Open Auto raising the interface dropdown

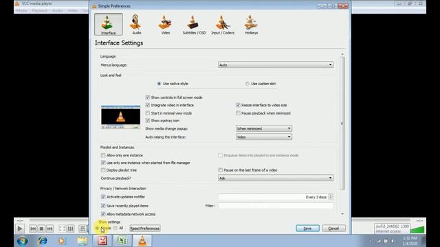tap(264, 137)
